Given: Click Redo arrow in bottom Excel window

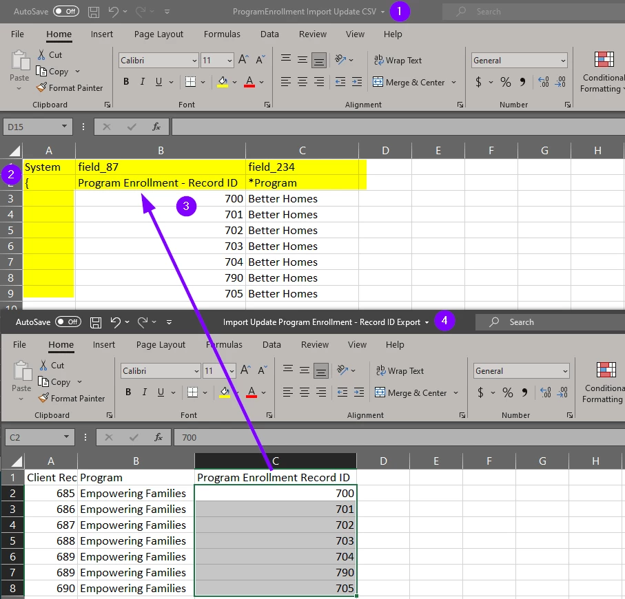Looking at the screenshot, I should tap(143, 322).
